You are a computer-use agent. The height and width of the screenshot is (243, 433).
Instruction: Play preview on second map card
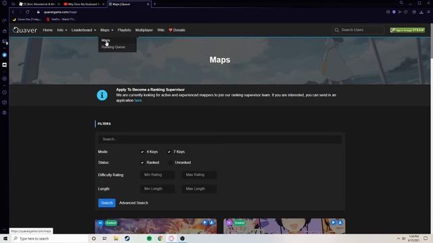click(x=334, y=223)
